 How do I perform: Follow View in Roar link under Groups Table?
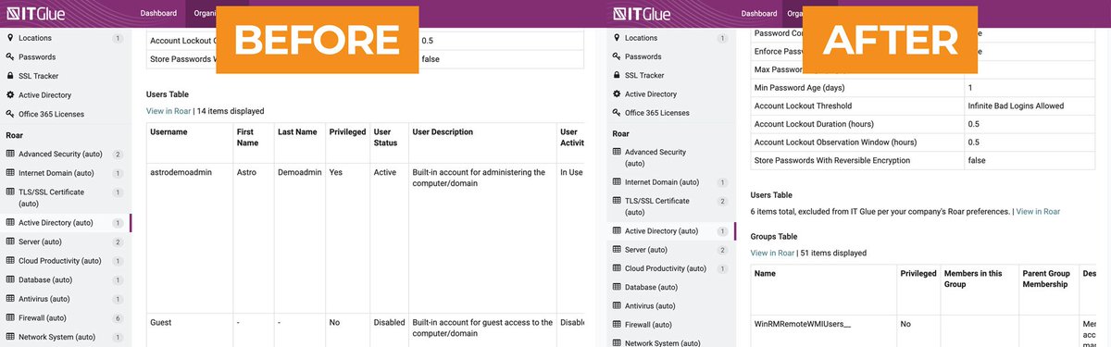pos(773,253)
